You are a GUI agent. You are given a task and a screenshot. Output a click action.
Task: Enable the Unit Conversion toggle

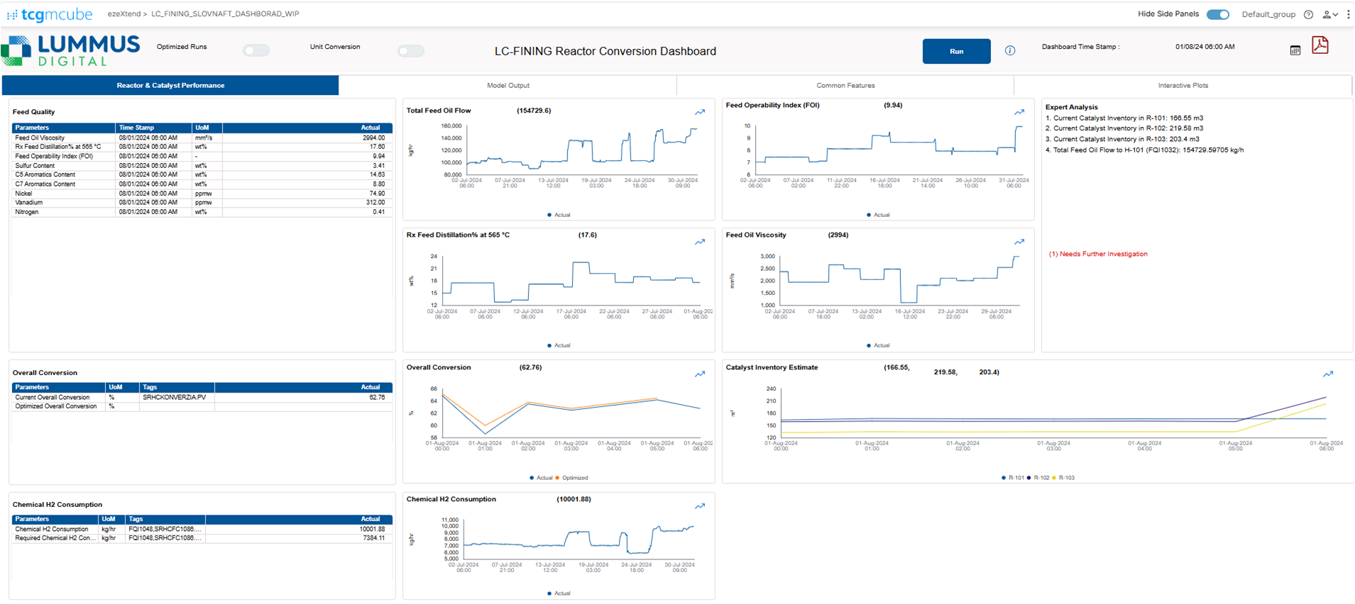point(411,51)
